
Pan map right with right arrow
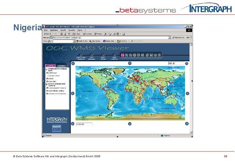187,93
